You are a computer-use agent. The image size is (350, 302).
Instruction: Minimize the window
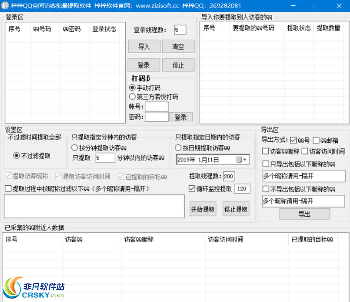[293, 6]
